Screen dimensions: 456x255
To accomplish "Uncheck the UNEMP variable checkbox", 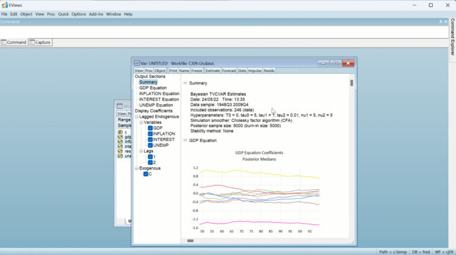I will click(x=150, y=145).
